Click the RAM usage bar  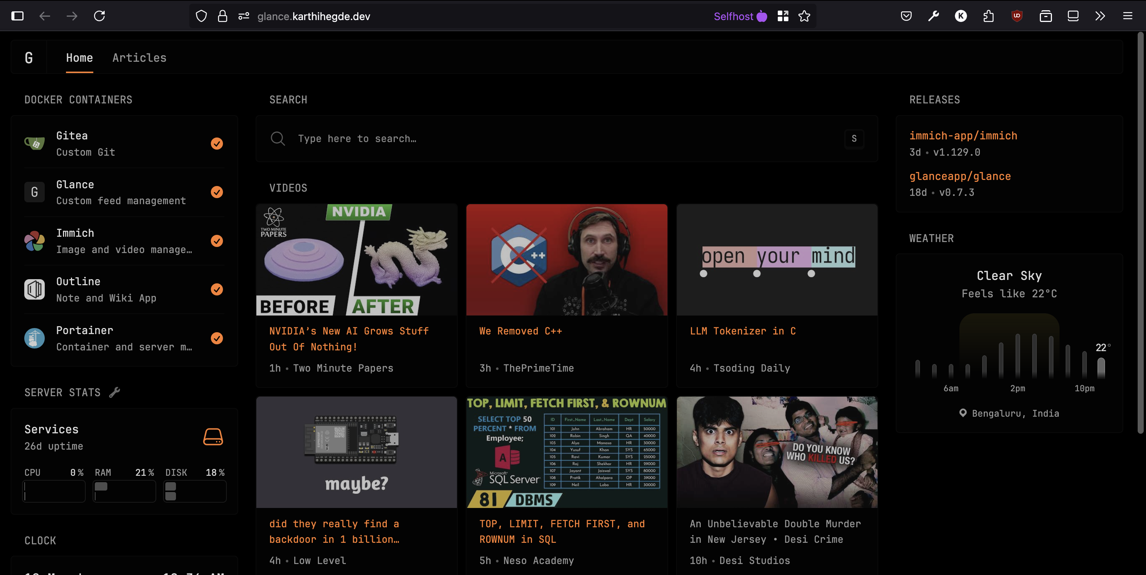tap(124, 491)
